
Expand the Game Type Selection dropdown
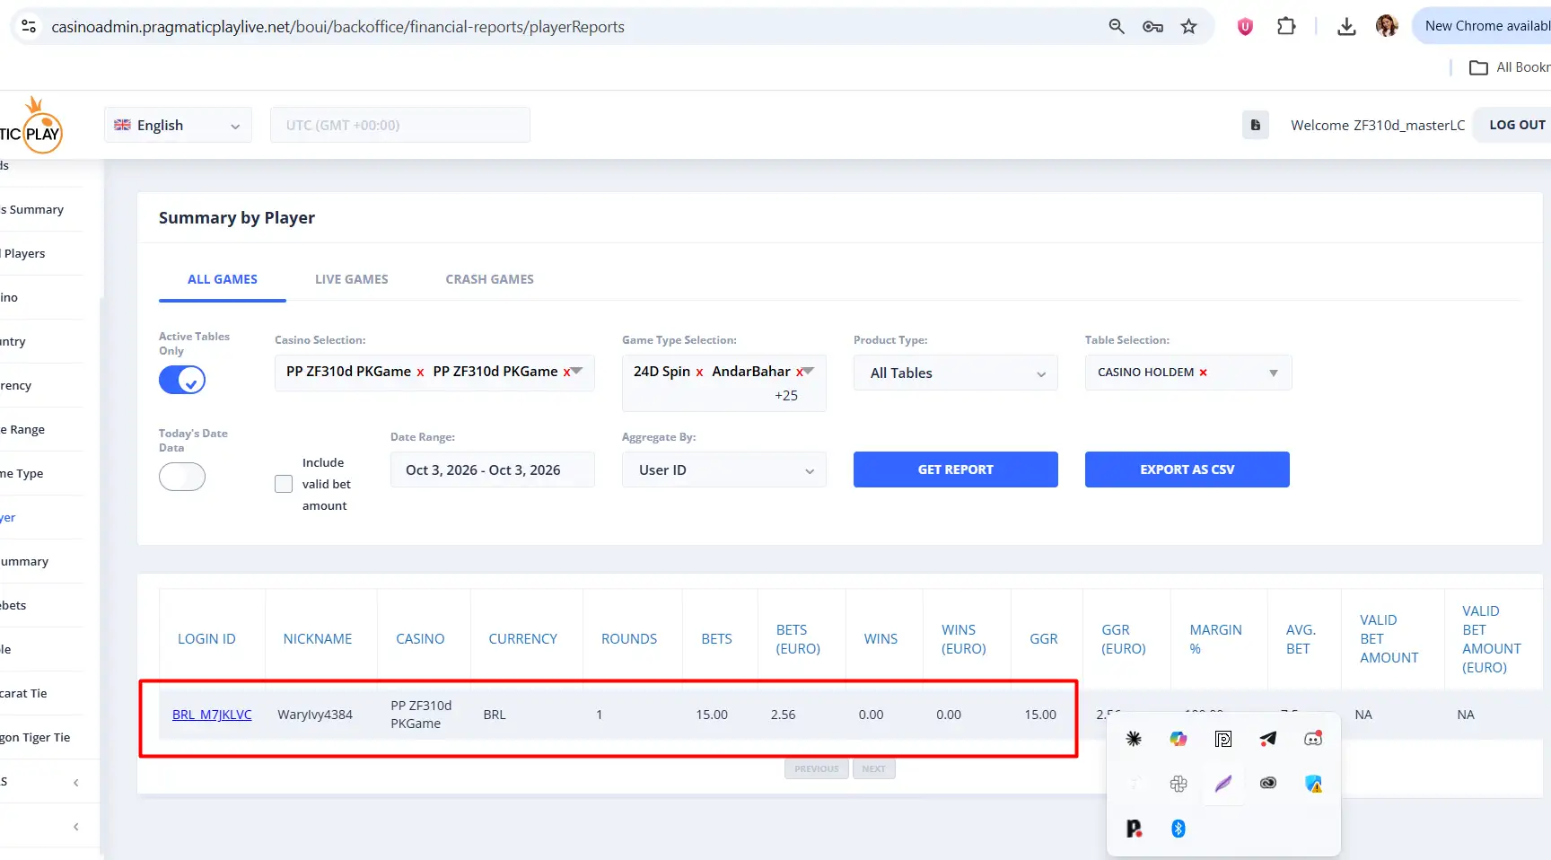(809, 371)
